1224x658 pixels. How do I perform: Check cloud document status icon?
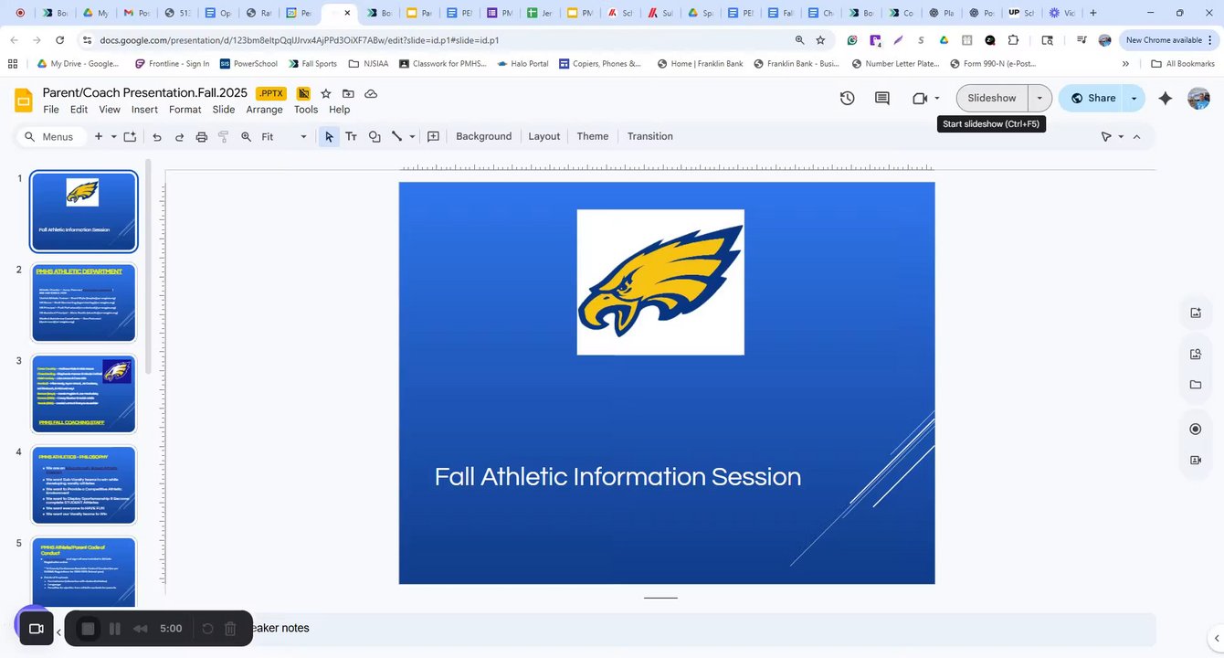pyautogui.click(x=371, y=94)
